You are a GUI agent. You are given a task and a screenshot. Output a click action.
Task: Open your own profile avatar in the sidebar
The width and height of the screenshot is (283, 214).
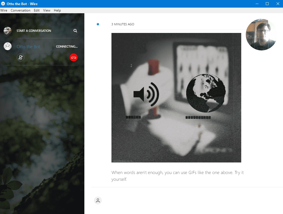click(x=8, y=31)
